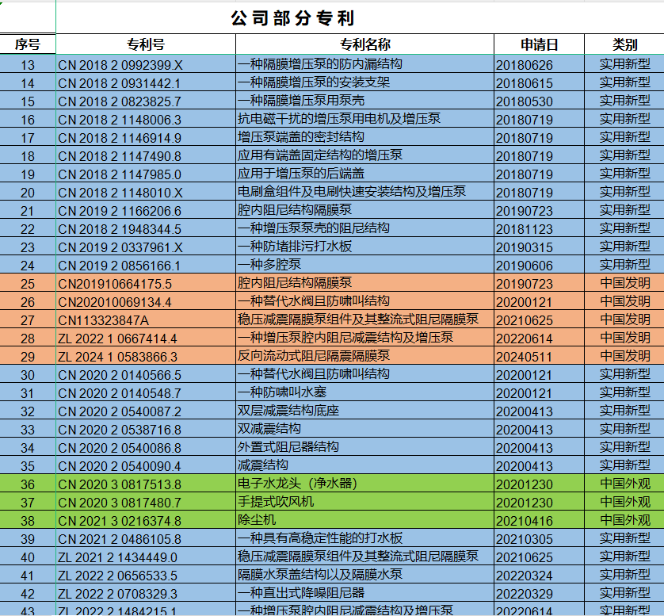
Task: Select cell 一种直出式降噪阻尼器
Action: 364,593
